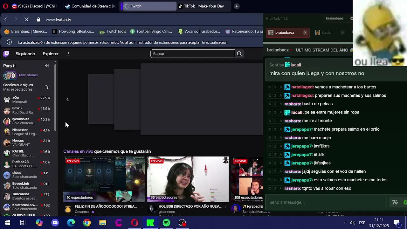Open Horcus VALORANT channel in sidebar
Screen dimensions: 407x229
[x=28, y=142]
